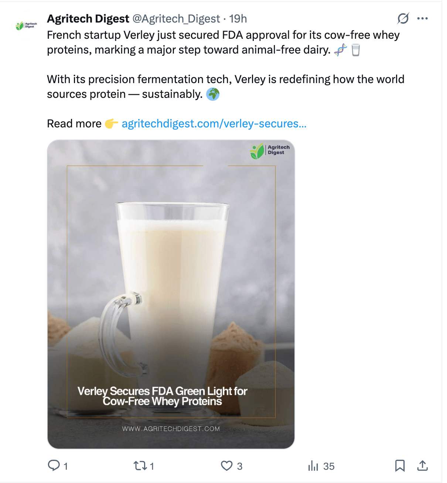Image resolution: width=447 pixels, height=483 pixels.
Task: Repost this tweet using the arrows icon
Action: click(x=140, y=466)
